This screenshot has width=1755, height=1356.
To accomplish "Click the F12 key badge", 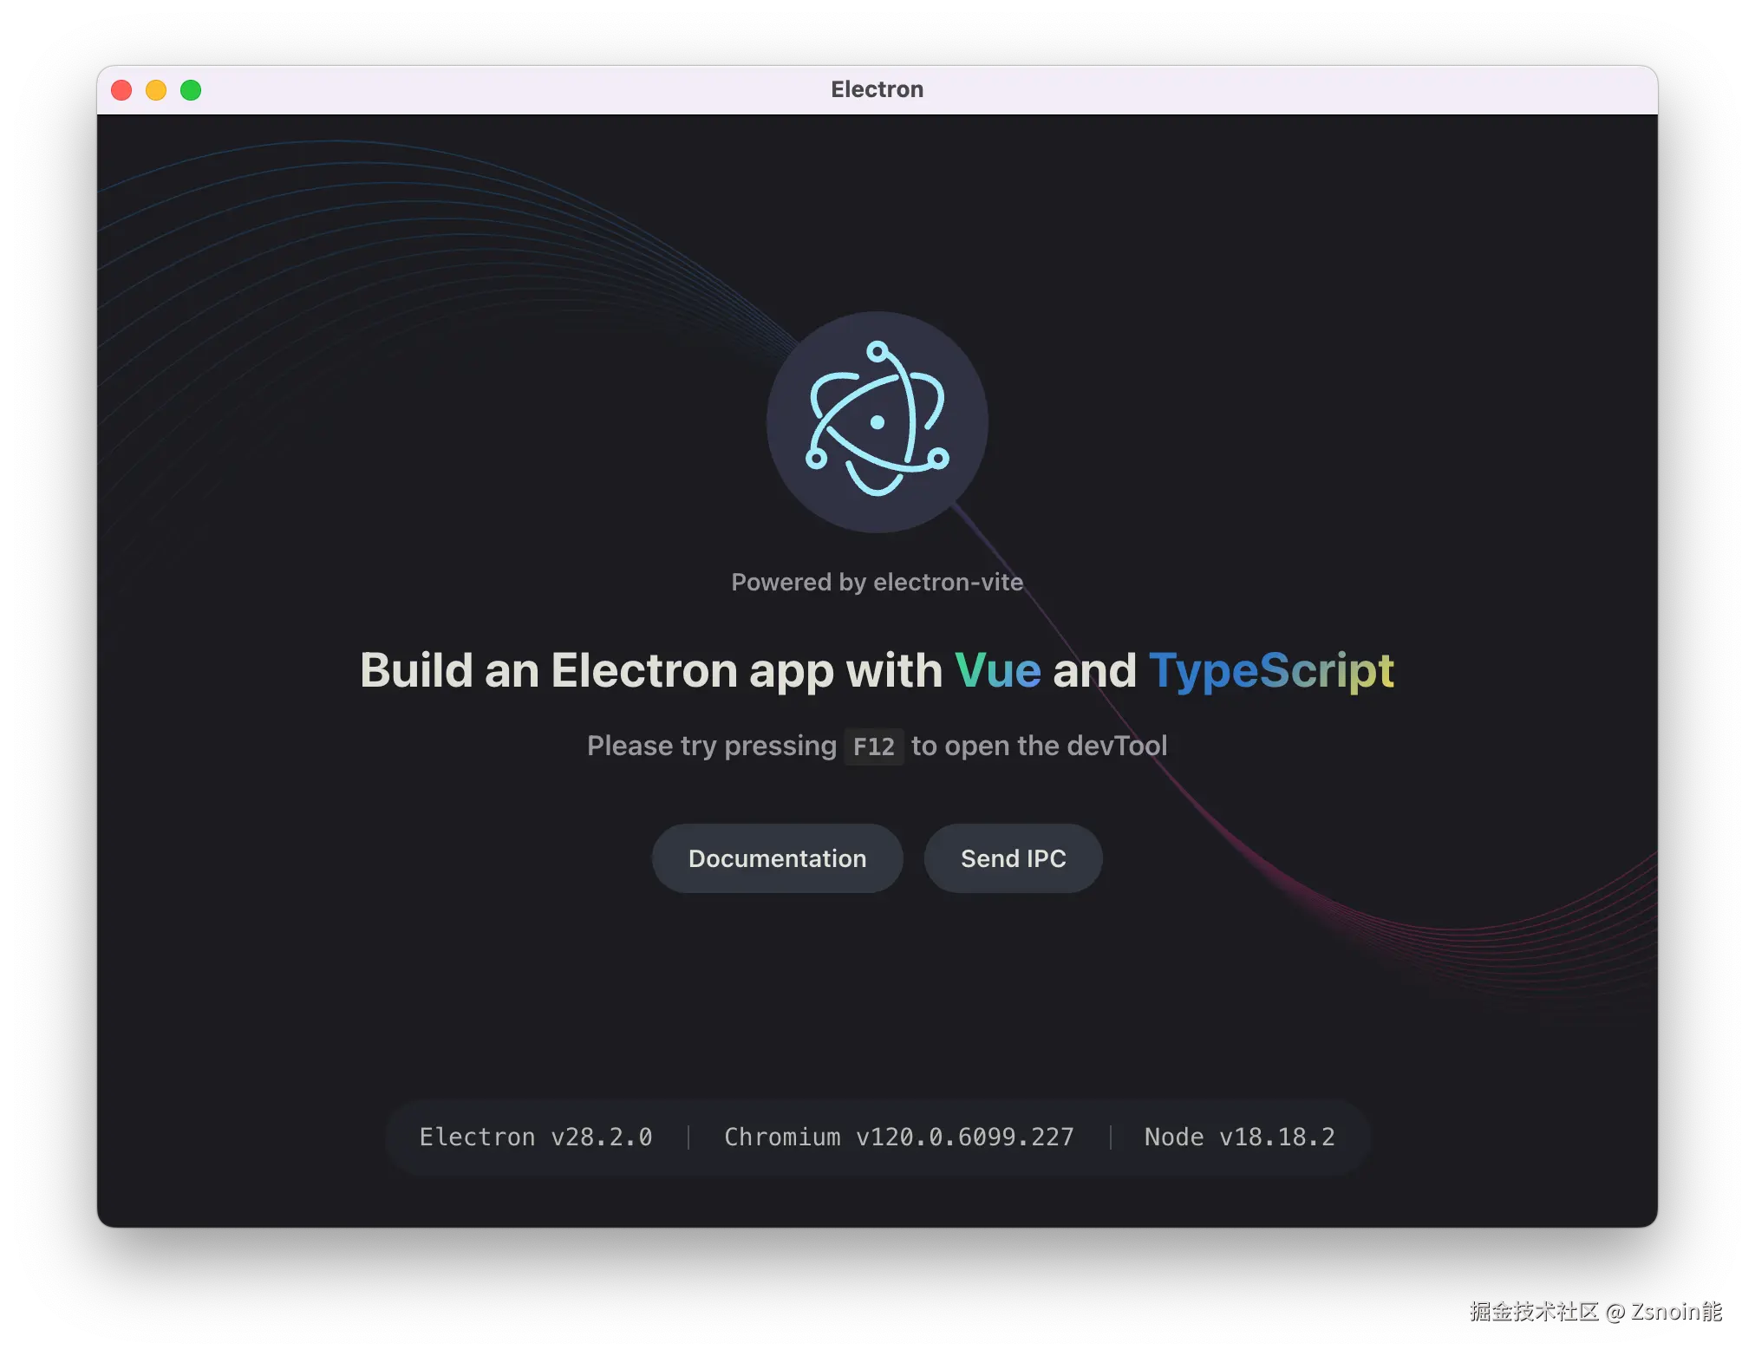I will tap(873, 746).
